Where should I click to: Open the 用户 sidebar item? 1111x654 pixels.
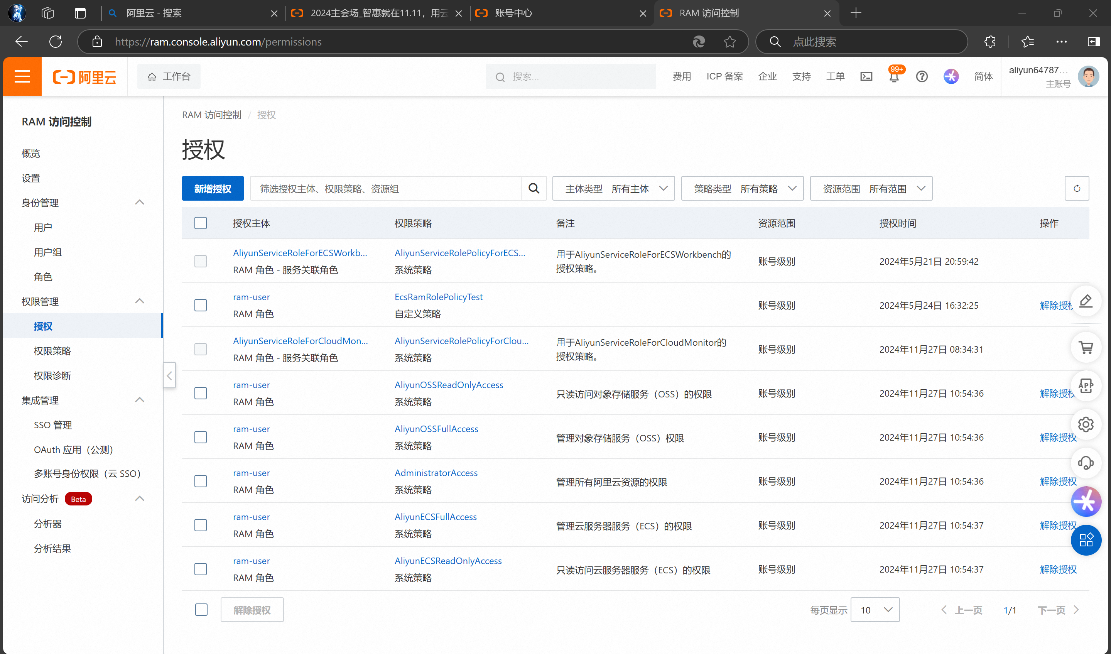coord(43,227)
